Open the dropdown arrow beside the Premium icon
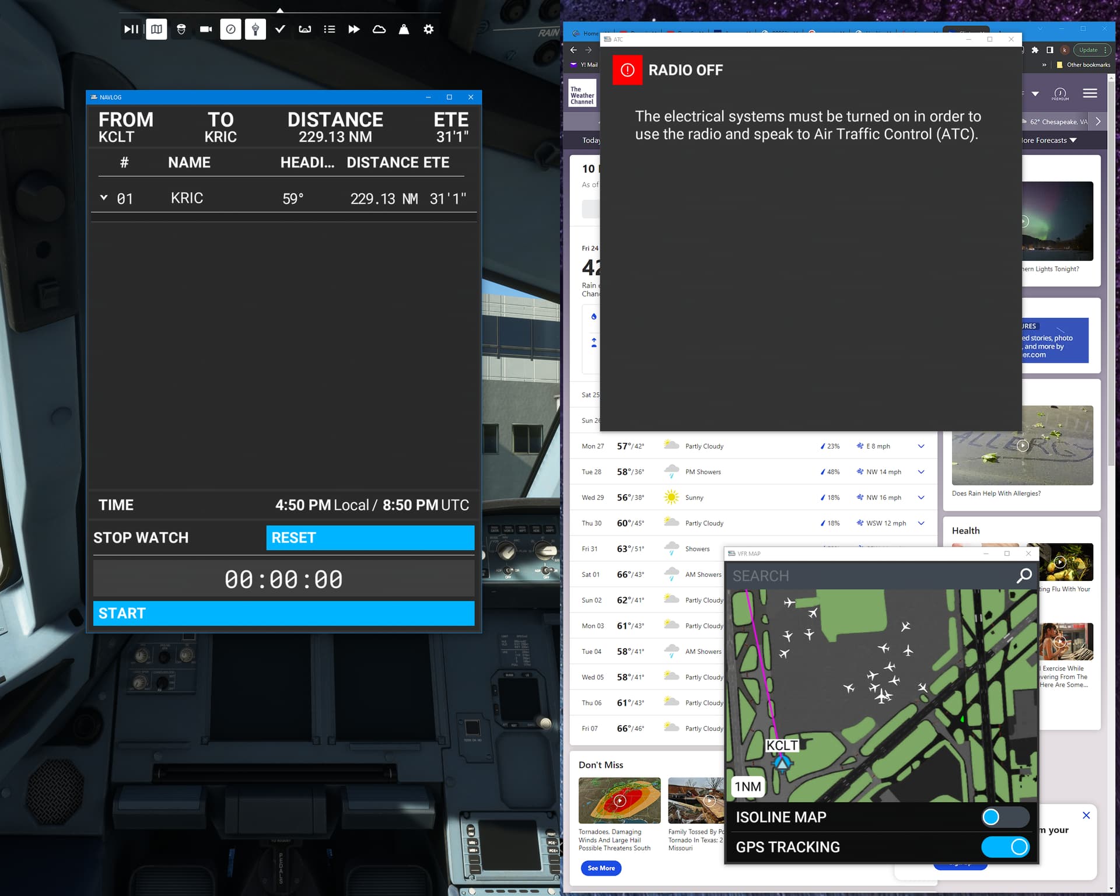This screenshot has width=1120, height=896. (x=1035, y=94)
